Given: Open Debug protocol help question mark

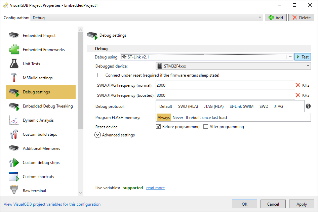Looking at the screenshot, I should (x=308, y=106).
